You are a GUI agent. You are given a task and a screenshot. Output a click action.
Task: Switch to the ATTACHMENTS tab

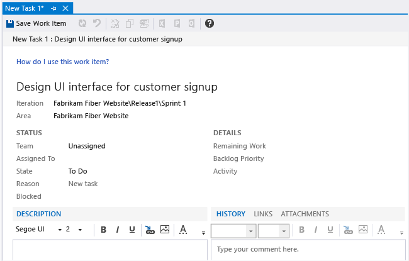305,214
